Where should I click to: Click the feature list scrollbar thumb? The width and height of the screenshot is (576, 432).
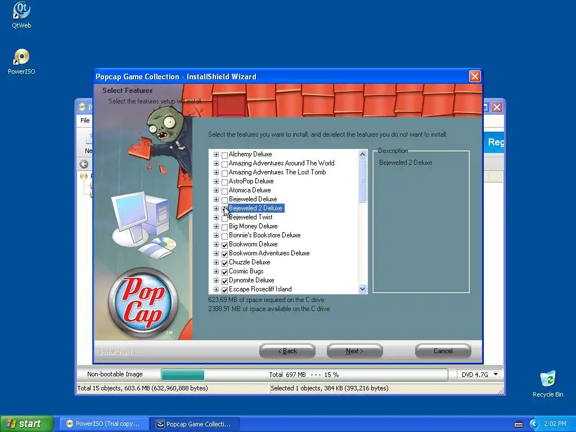(363, 181)
